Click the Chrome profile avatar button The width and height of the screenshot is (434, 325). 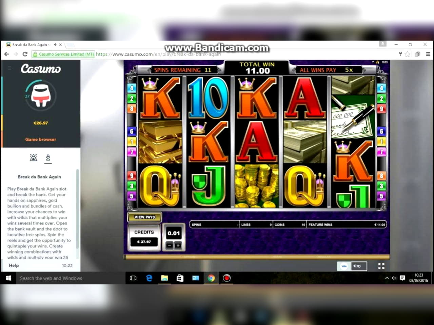click(x=383, y=44)
